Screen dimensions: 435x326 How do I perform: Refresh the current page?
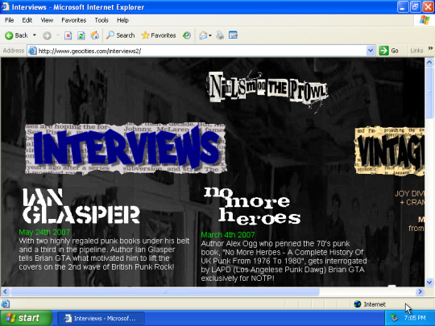(81, 35)
